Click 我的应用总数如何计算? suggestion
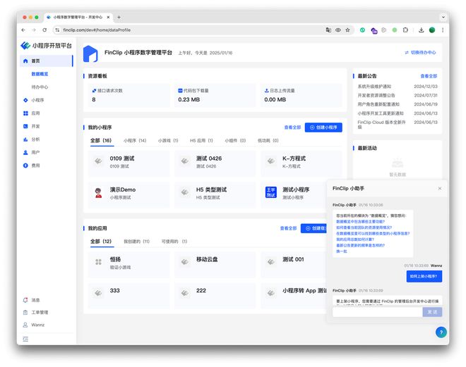Screen dimensions: 466x367 click(355, 240)
